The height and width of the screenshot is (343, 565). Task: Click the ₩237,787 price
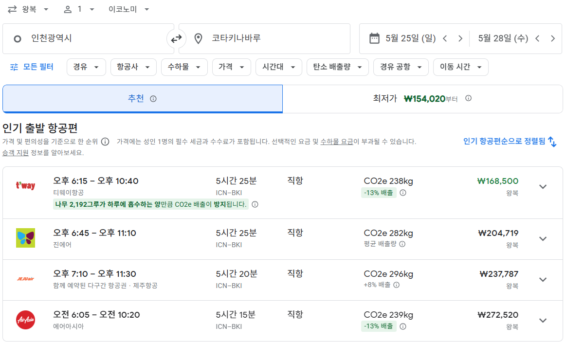click(x=499, y=274)
